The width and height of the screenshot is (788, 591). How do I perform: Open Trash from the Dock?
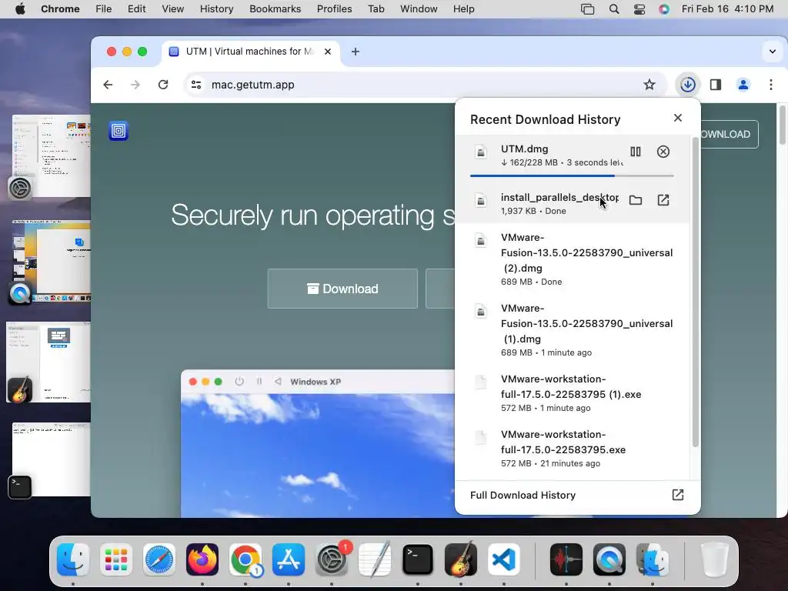(x=714, y=559)
